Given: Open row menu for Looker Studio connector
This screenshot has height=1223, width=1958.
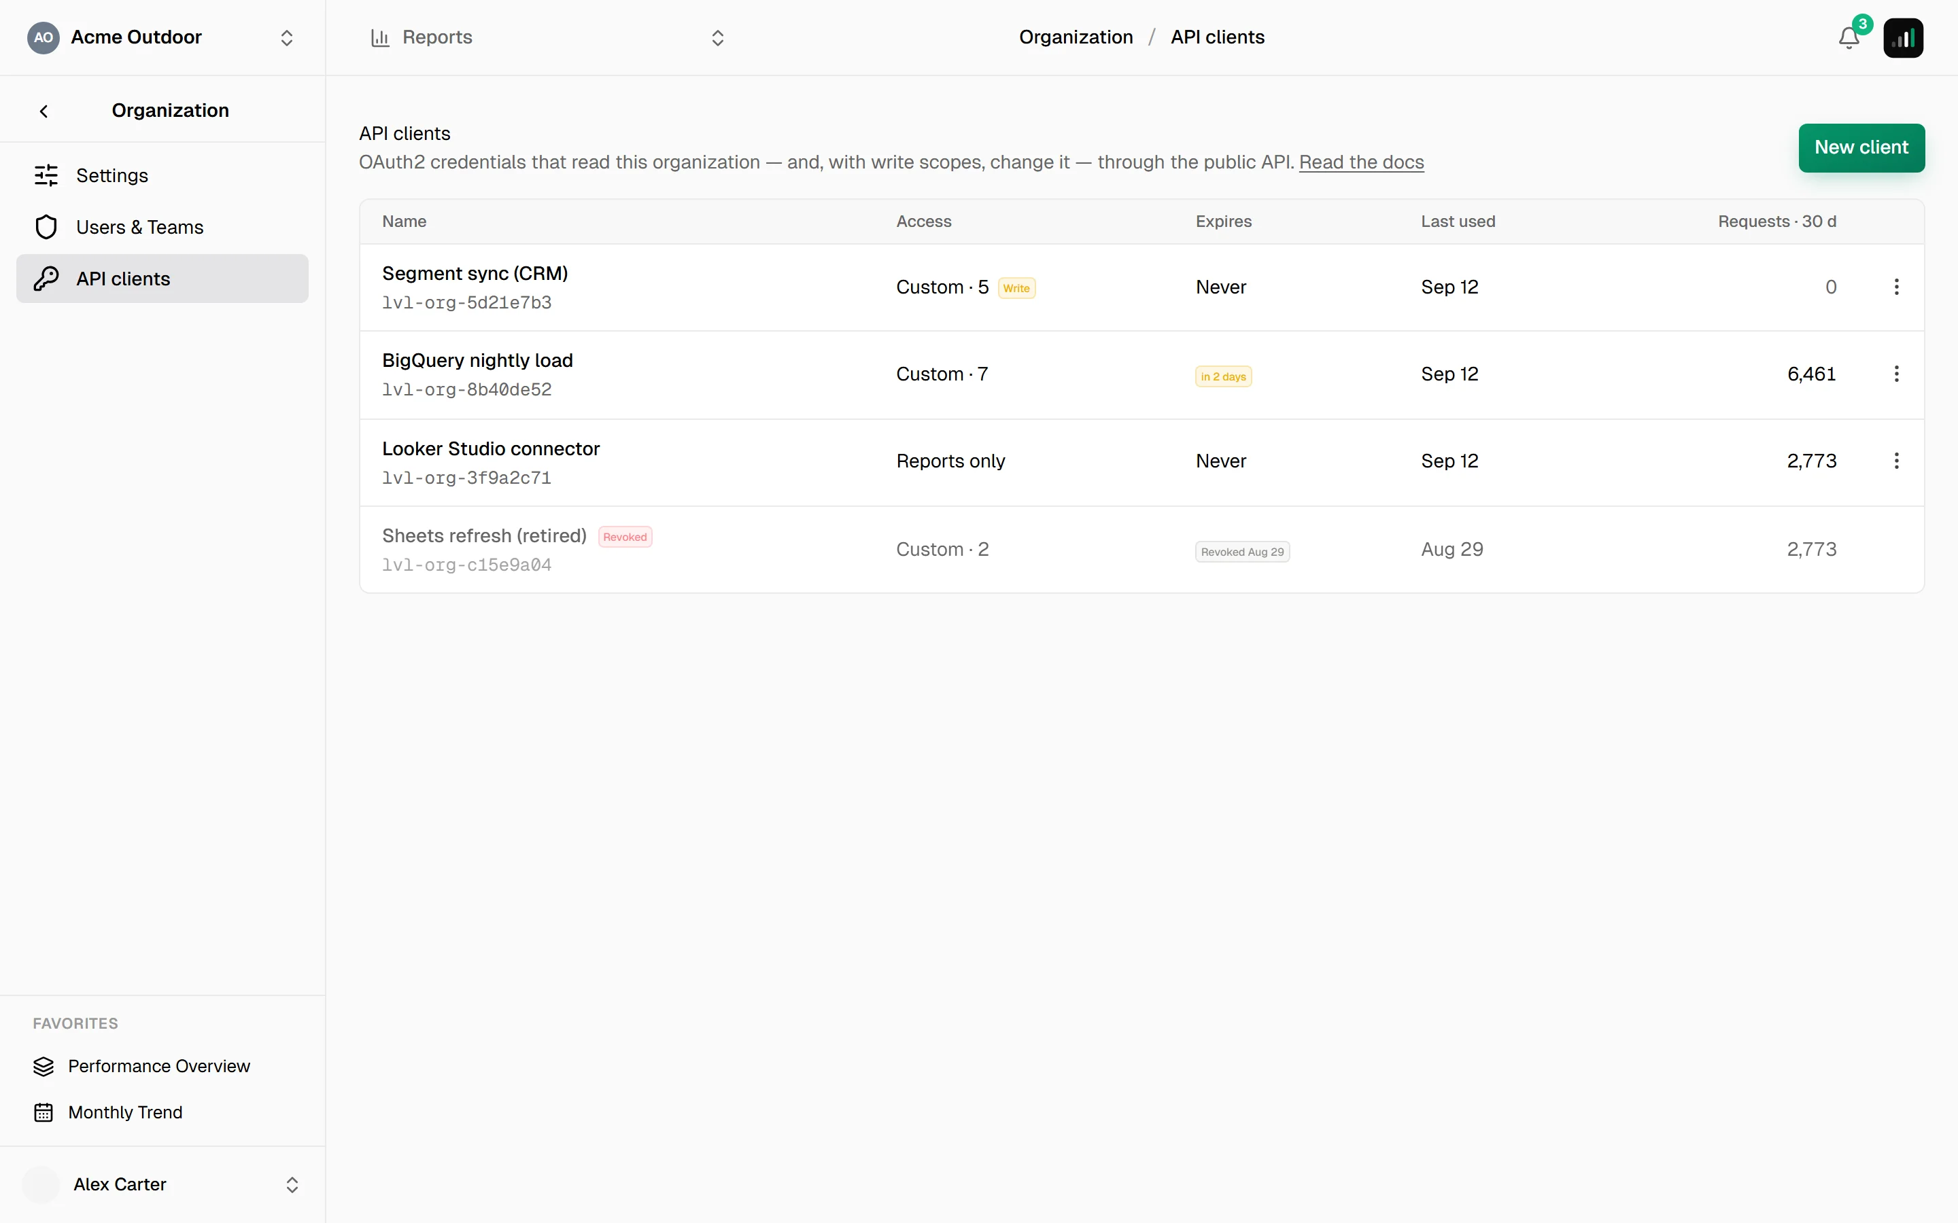Looking at the screenshot, I should pyautogui.click(x=1897, y=461).
